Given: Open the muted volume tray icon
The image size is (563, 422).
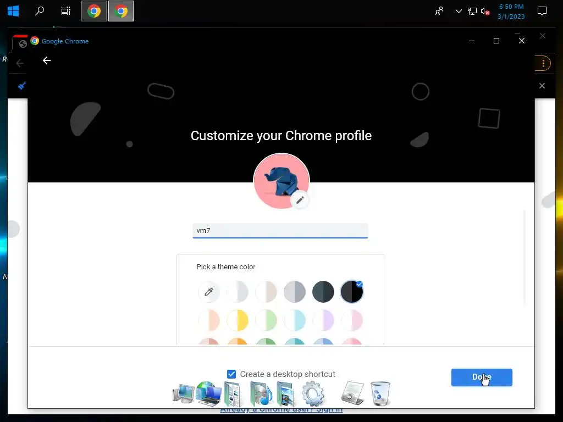Looking at the screenshot, I should [x=485, y=12].
